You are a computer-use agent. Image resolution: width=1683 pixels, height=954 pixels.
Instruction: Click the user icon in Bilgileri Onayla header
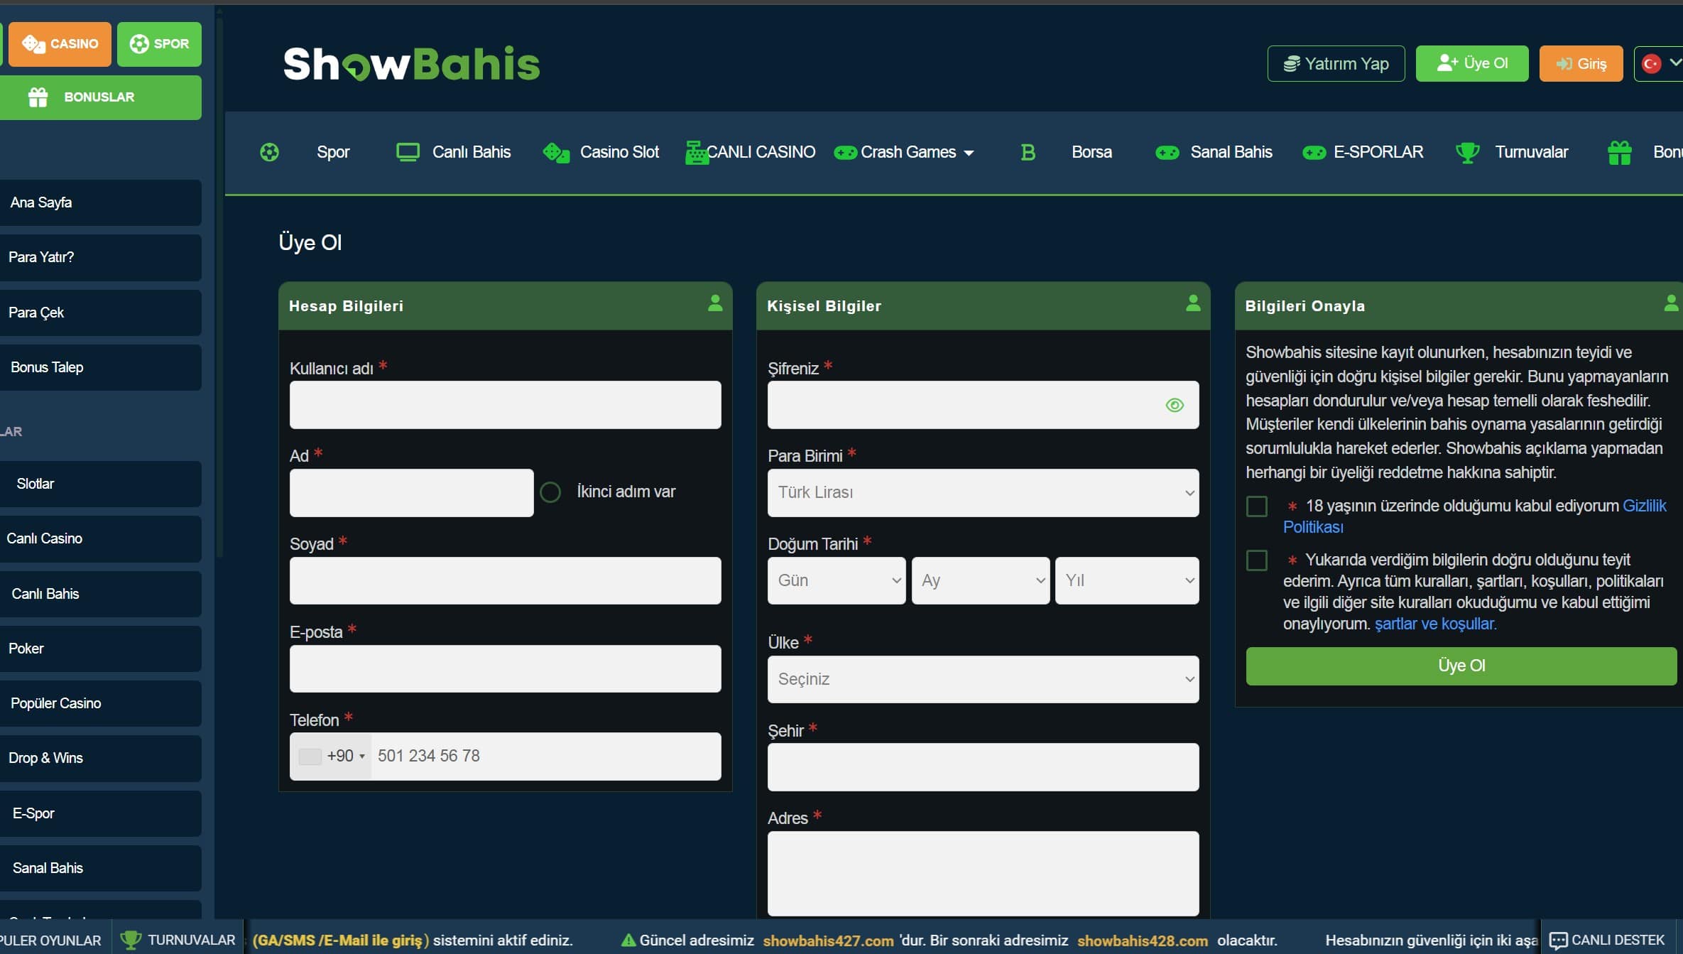[1671, 303]
